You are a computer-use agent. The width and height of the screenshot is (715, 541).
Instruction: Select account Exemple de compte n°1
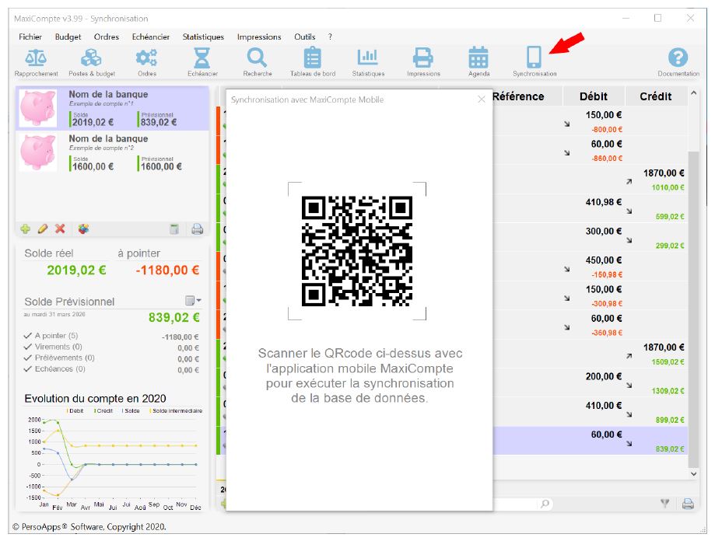pyautogui.click(x=113, y=108)
